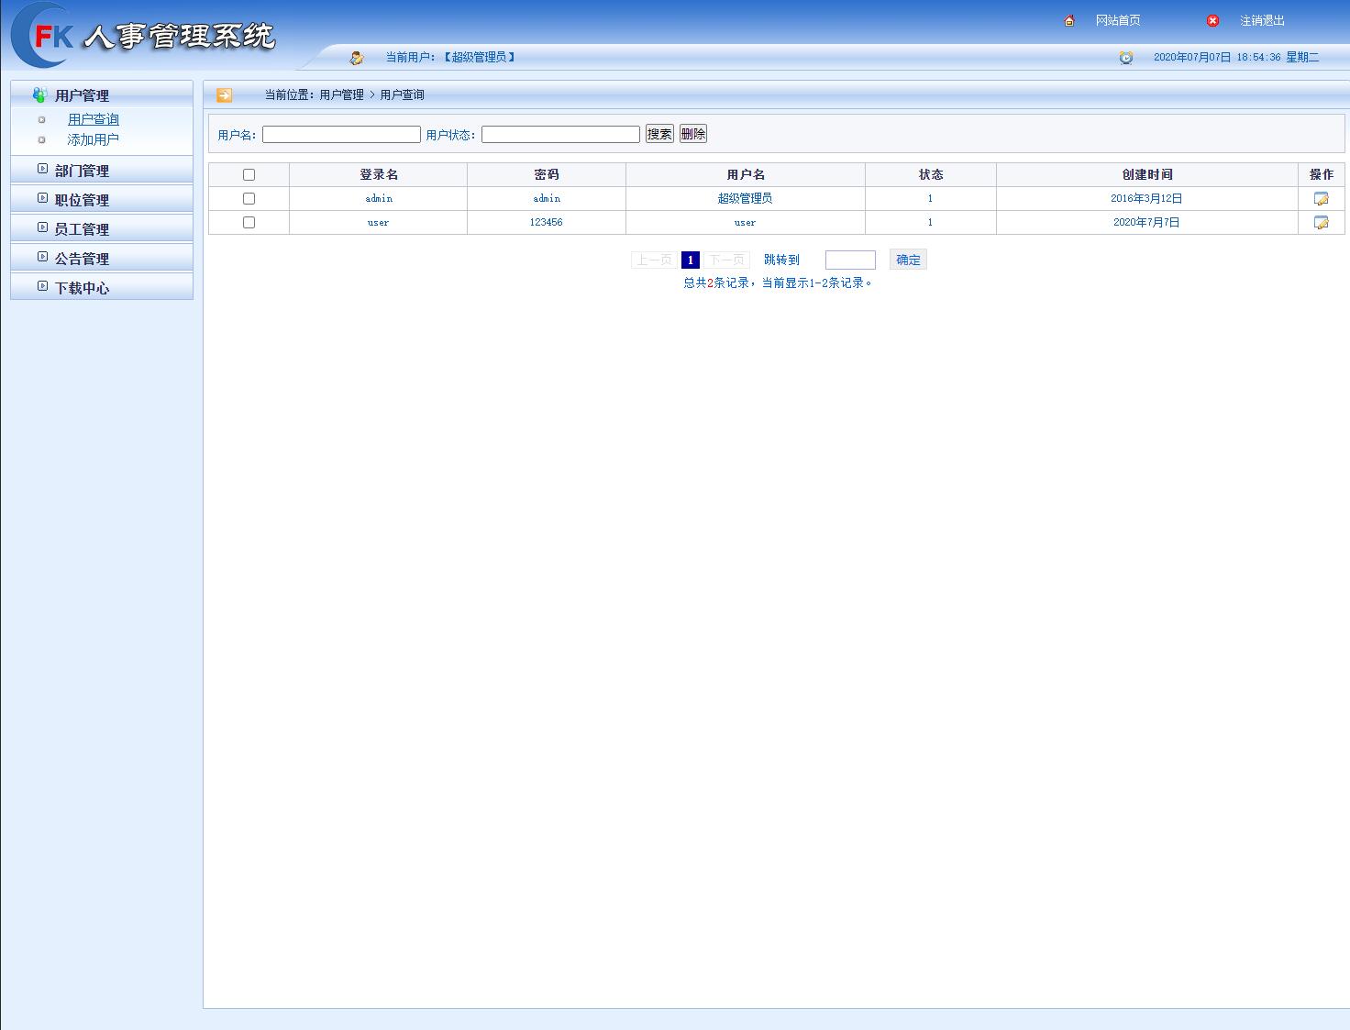Click the 搜索 button

click(659, 133)
